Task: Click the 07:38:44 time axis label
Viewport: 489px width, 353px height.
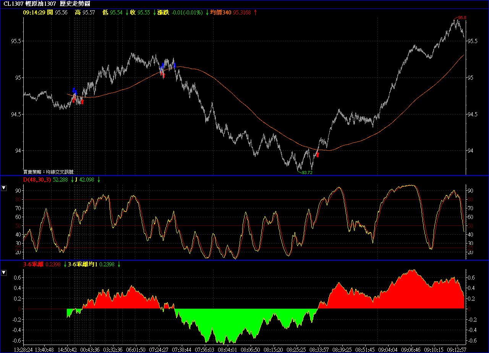Action: [181, 349]
